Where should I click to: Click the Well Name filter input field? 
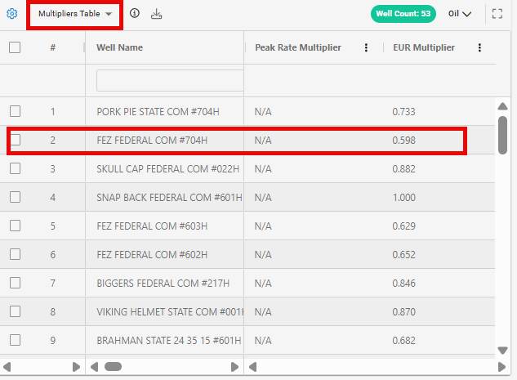click(x=170, y=80)
